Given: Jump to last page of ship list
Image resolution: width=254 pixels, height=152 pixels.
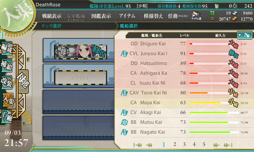Looking at the screenshot, I should point(228,145).
